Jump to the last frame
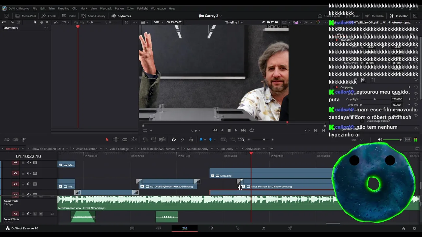 pos(243,130)
